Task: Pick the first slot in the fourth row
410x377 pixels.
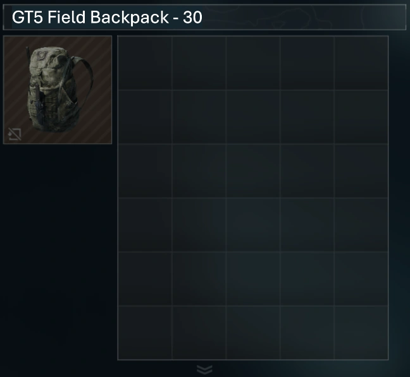Action: click(x=145, y=225)
